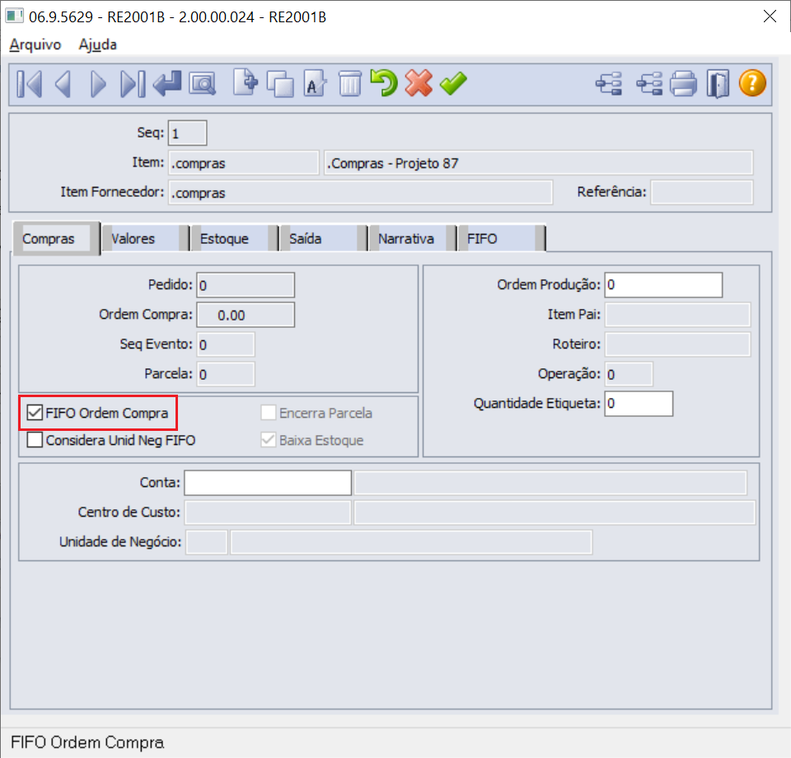791x758 pixels.
Task: Select the Compras tab
Action: pos(55,239)
